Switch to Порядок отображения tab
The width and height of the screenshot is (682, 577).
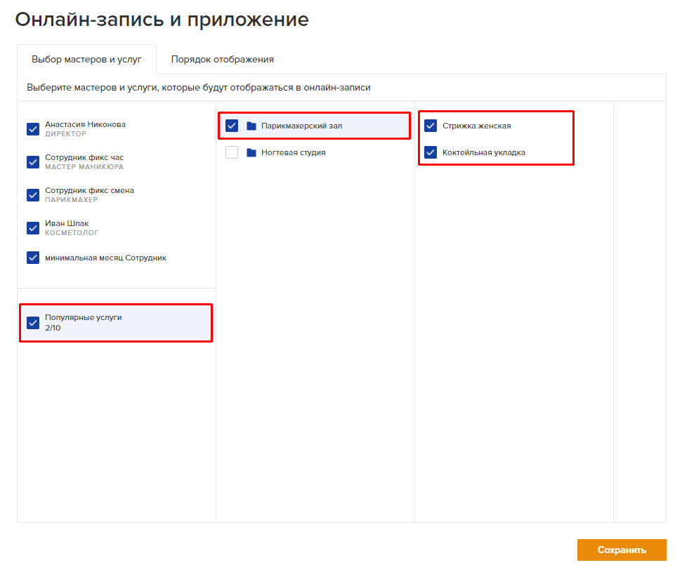[x=222, y=60]
